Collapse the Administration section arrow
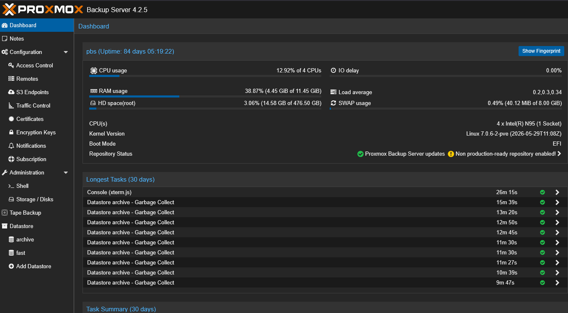The image size is (568, 313). 66,172
